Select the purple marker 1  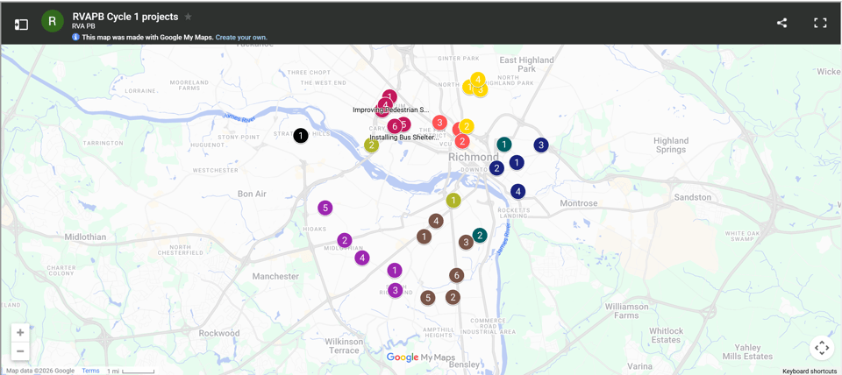(x=395, y=270)
